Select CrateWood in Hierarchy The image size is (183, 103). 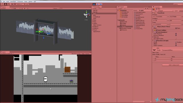97,17
